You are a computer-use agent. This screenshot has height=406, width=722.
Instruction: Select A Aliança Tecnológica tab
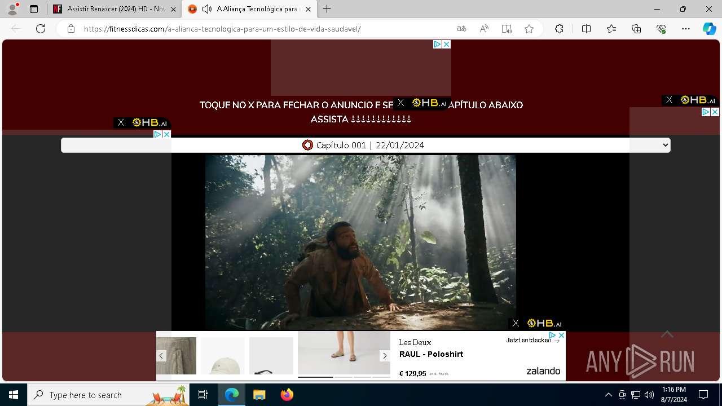tap(249, 9)
